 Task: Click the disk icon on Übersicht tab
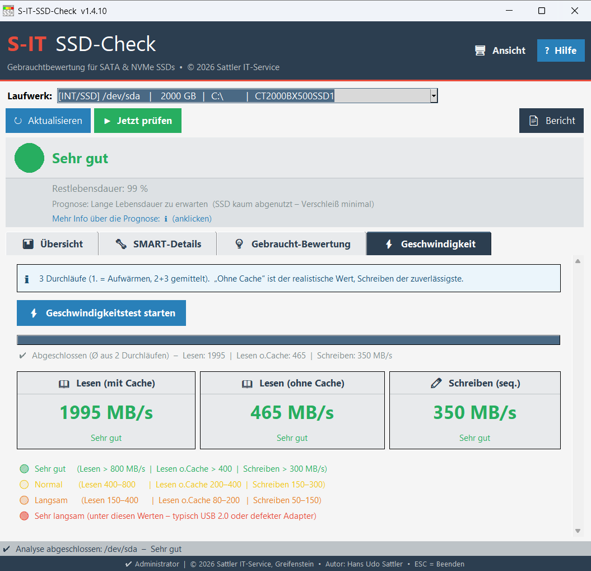(x=28, y=244)
